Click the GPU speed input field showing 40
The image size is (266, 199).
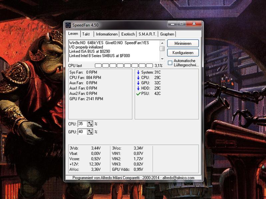pyautogui.click(x=83, y=132)
